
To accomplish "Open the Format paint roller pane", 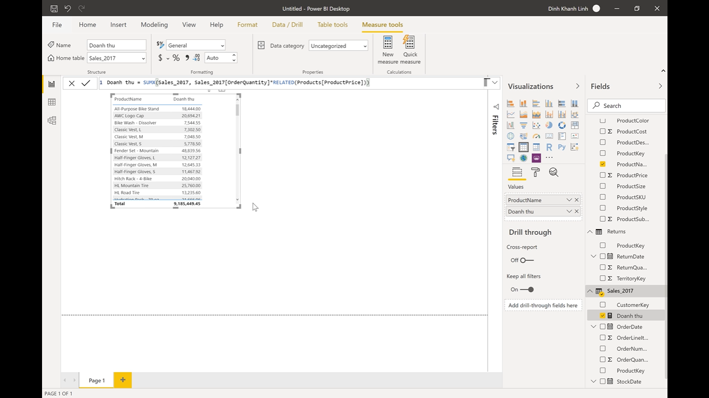I will [x=535, y=172].
